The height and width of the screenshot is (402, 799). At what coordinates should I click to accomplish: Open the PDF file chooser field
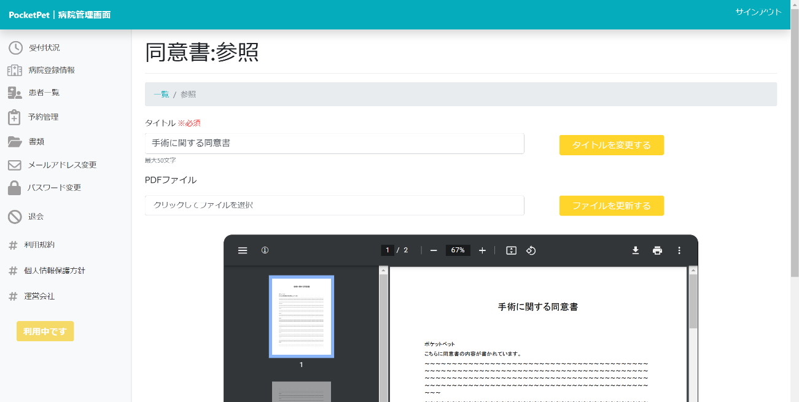(335, 205)
